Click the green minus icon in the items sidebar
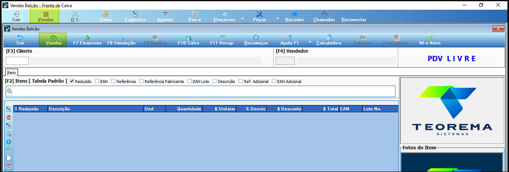 9,149
